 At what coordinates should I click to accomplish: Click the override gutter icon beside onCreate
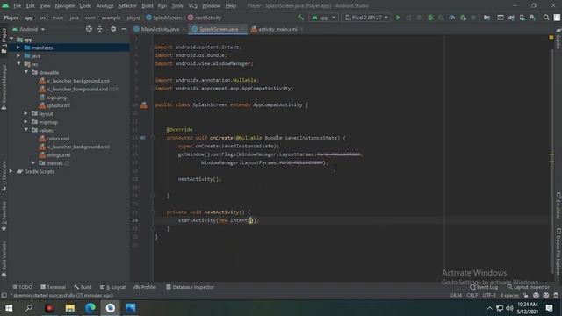[142, 138]
